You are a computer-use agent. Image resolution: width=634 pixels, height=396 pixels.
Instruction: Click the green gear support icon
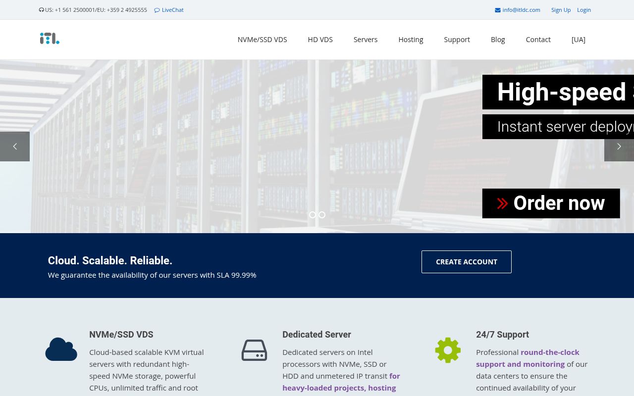[448, 350]
